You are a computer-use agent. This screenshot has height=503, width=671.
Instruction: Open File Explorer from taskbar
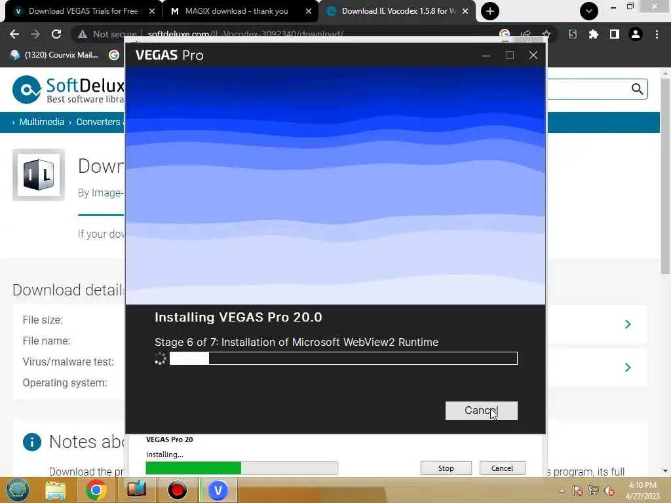56,490
